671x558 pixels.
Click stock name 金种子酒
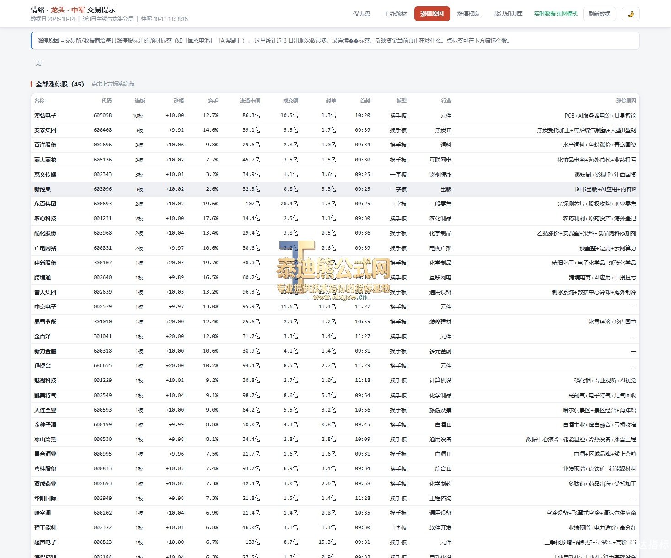tap(45, 425)
